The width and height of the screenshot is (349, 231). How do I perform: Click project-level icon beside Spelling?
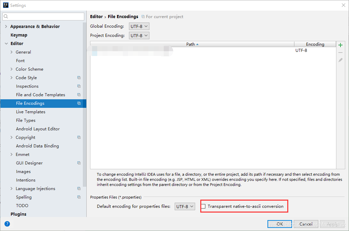[79, 197]
